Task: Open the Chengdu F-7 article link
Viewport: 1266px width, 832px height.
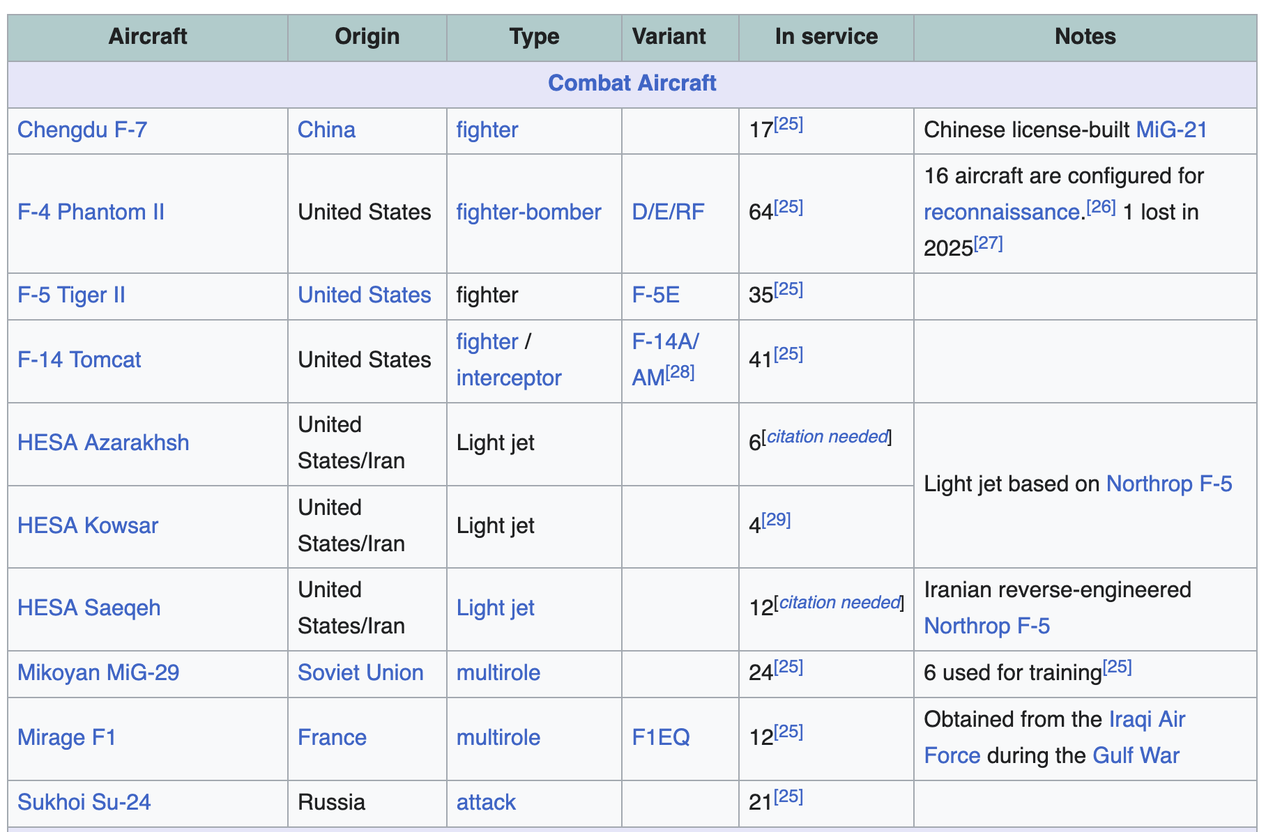Action: pyautogui.click(x=82, y=130)
